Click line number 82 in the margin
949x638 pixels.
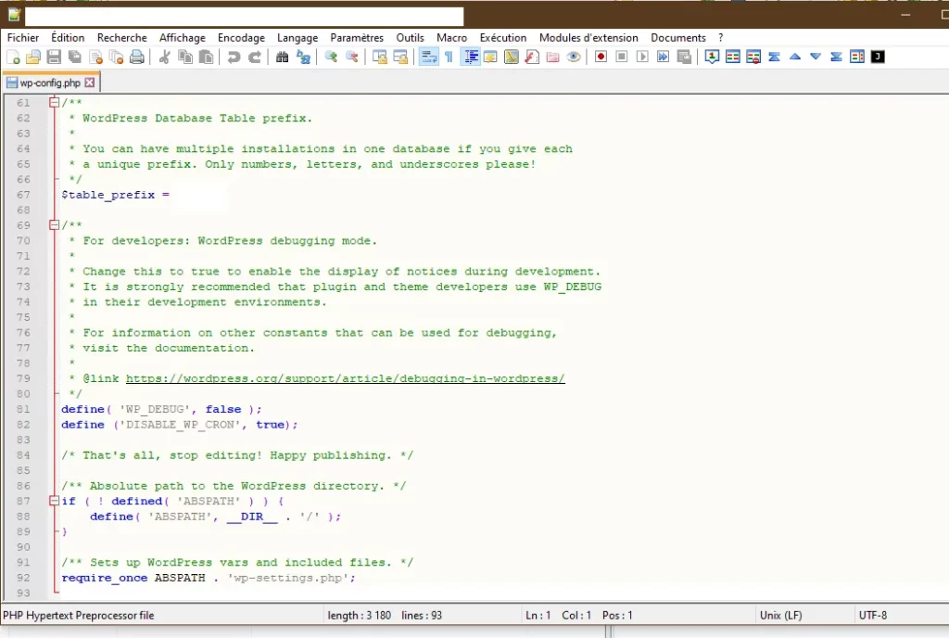[x=23, y=425]
